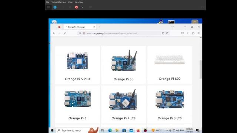Screen dimensions: 237x133
Task: Open the Orange Pi 5 link
Action: 77,118
